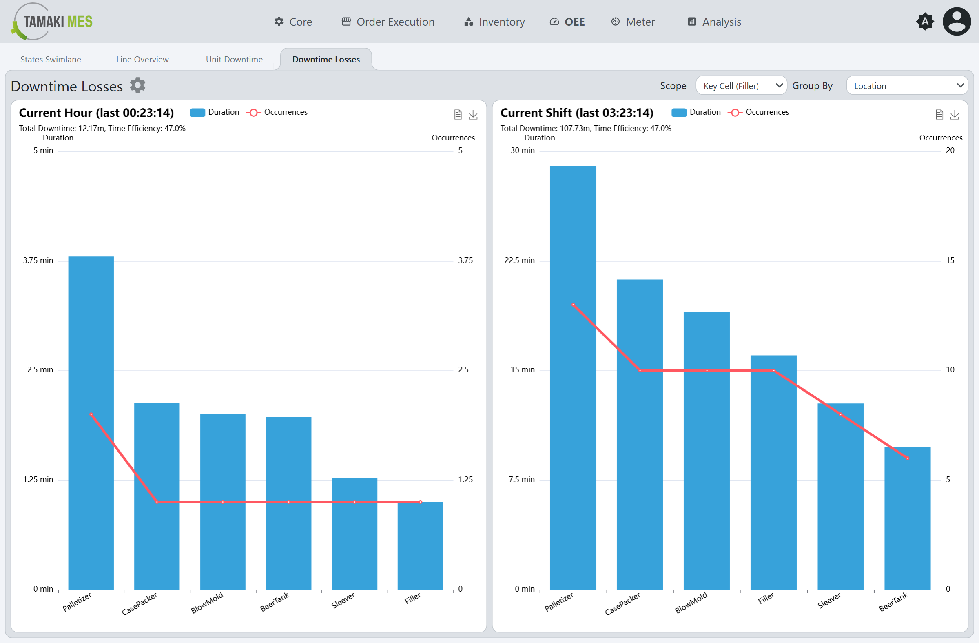This screenshot has width=979, height=643.
Task: Open the Order Execution menu
Action: (388, 22)
